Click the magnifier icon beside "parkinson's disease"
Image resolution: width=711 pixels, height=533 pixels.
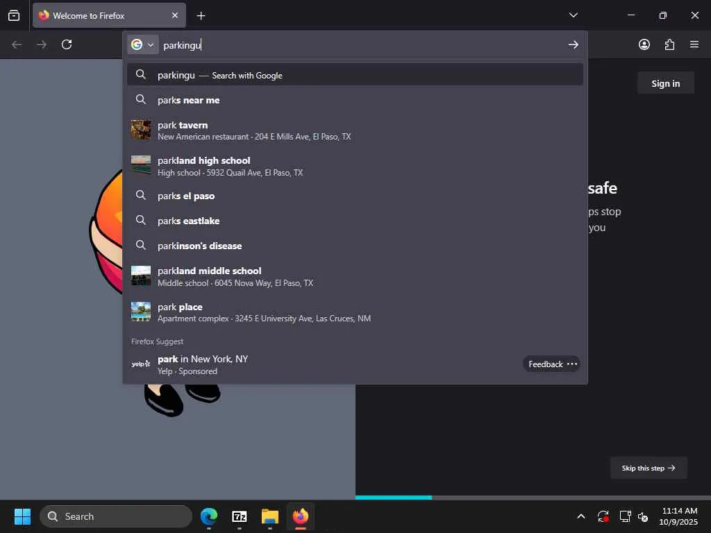pyautogui.click(x=140, y=245)
